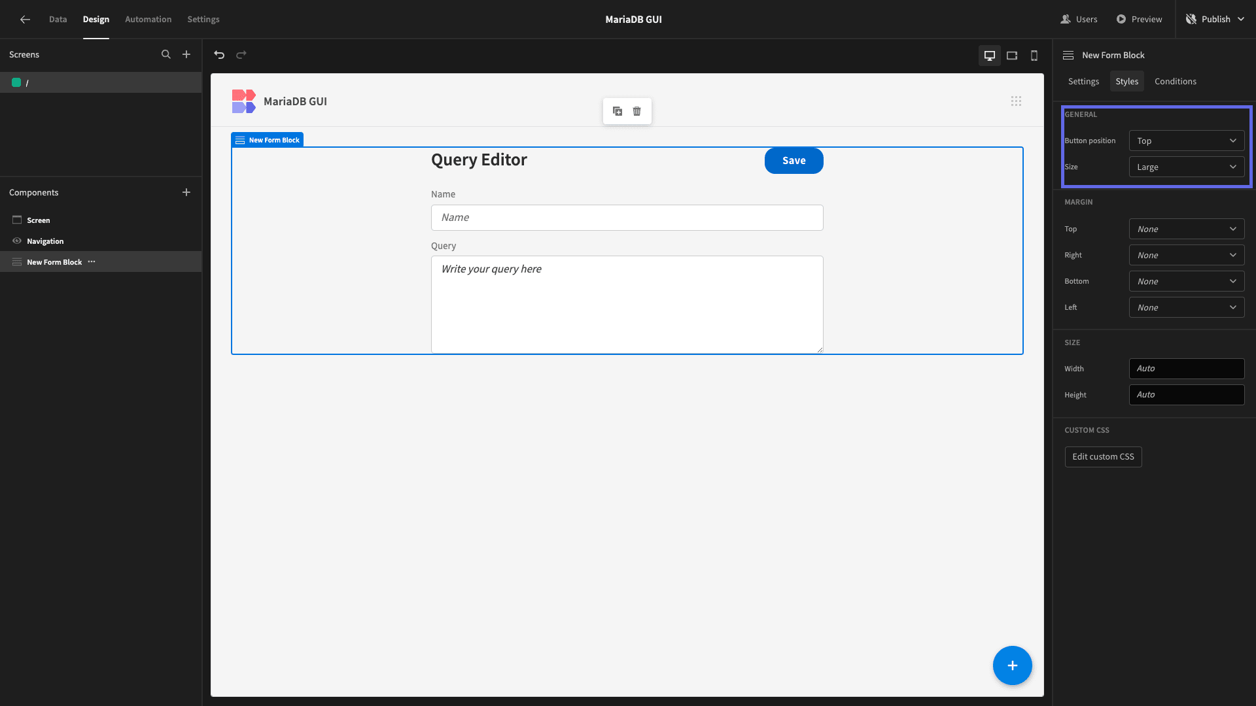Switch to tablet preview icon
The height and width of the screenshot is (706, 1256).
[x=1012, y=56]
